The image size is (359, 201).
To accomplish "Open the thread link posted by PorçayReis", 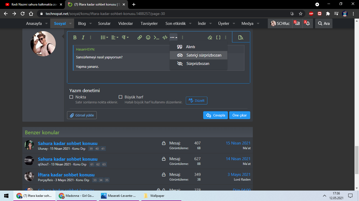I will pos(66,175).
